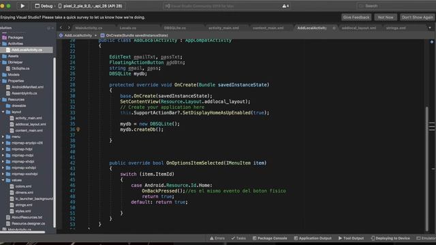Open the addlocal_layout.xml tab
This screenshot has width=436, height=245.
click(359, 28)
